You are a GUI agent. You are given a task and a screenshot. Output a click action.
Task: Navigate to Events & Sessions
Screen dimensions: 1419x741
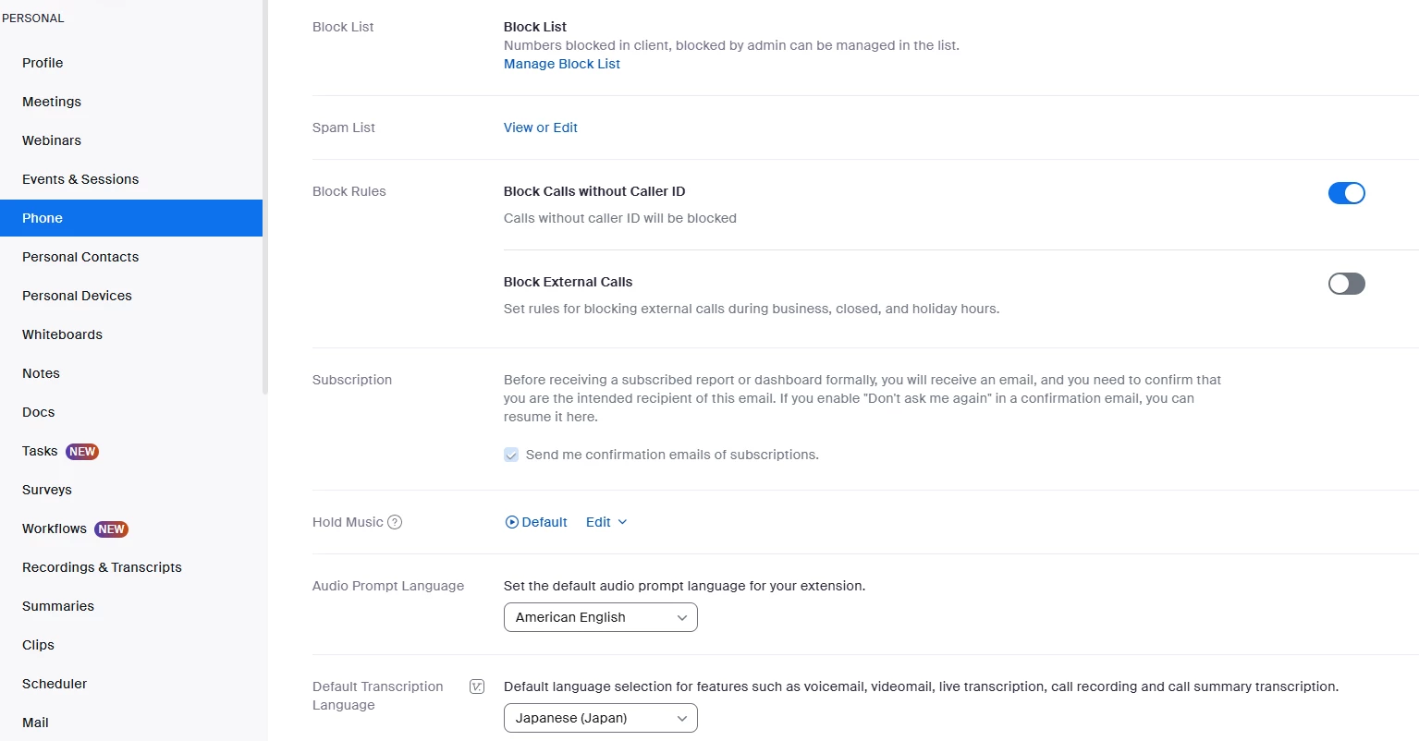tap(80, 179)
